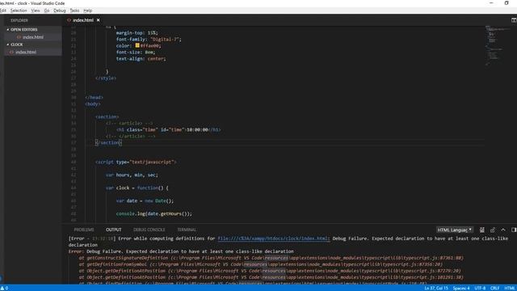Click the 'font-family' CSS property line
The height and width of the screenshot is (291, 517).
point(149,40)
